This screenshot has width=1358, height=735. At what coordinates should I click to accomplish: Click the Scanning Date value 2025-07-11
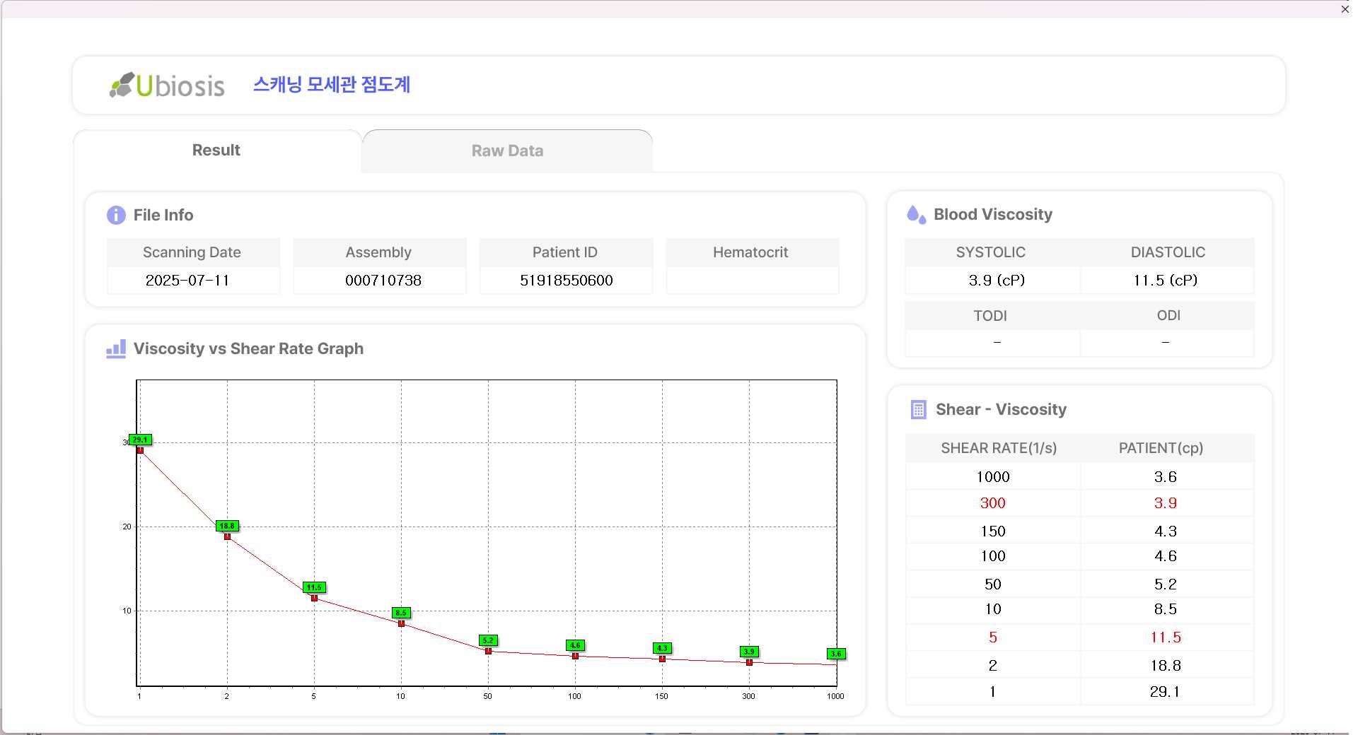(187, 281)
